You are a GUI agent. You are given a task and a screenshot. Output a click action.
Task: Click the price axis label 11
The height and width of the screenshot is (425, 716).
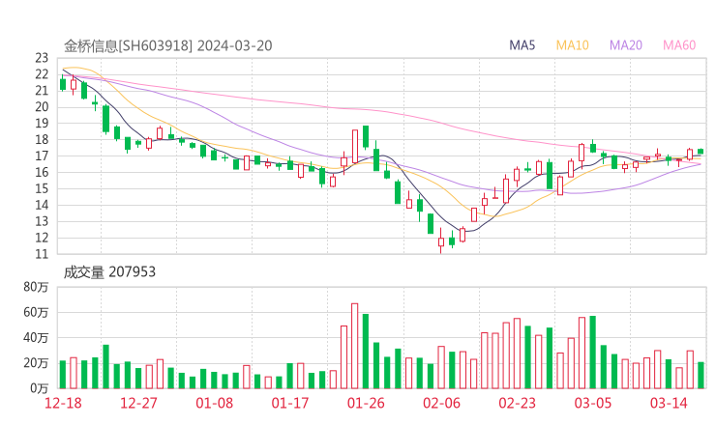point(42,254)
